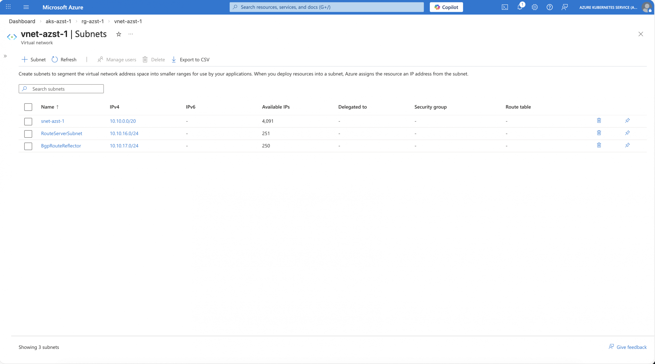Open the notifications bell
The height and width of the screenshot is (364, 655).
(x=520, y=7)
